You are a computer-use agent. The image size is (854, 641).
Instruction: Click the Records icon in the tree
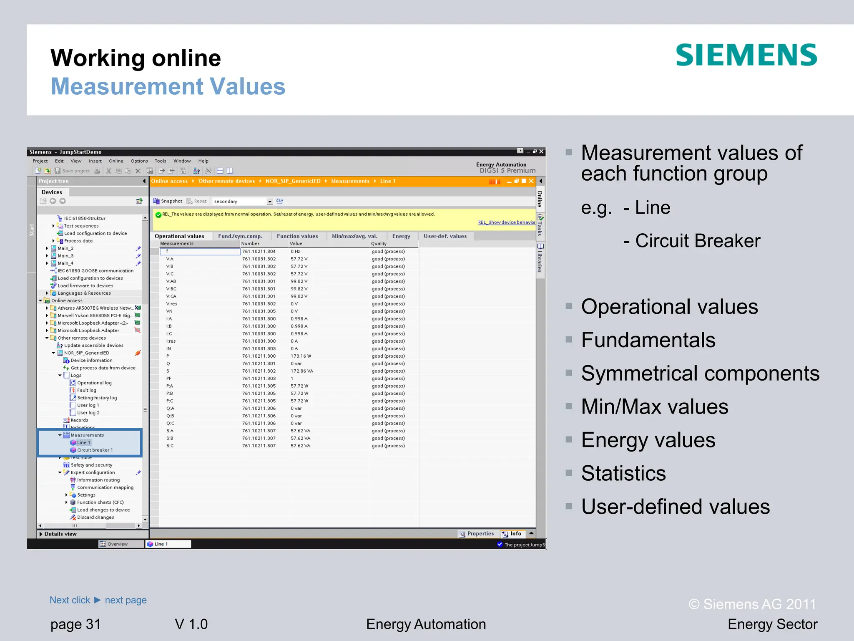66,420
